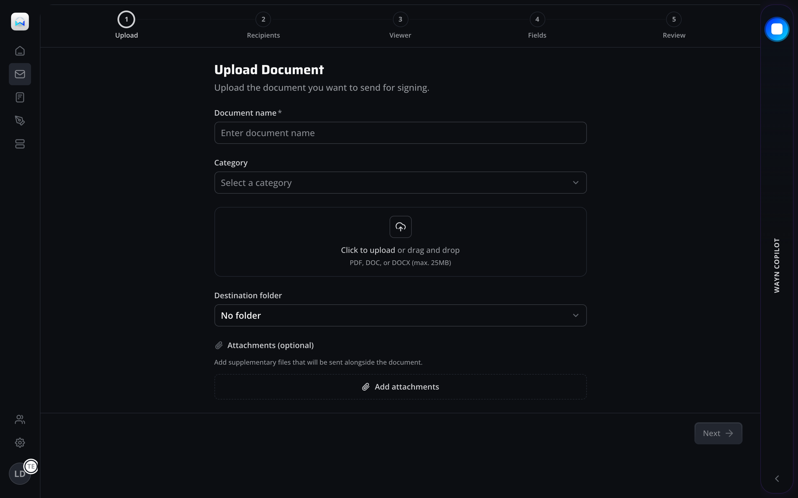
Task: Click the Next button
Action: 718,434
